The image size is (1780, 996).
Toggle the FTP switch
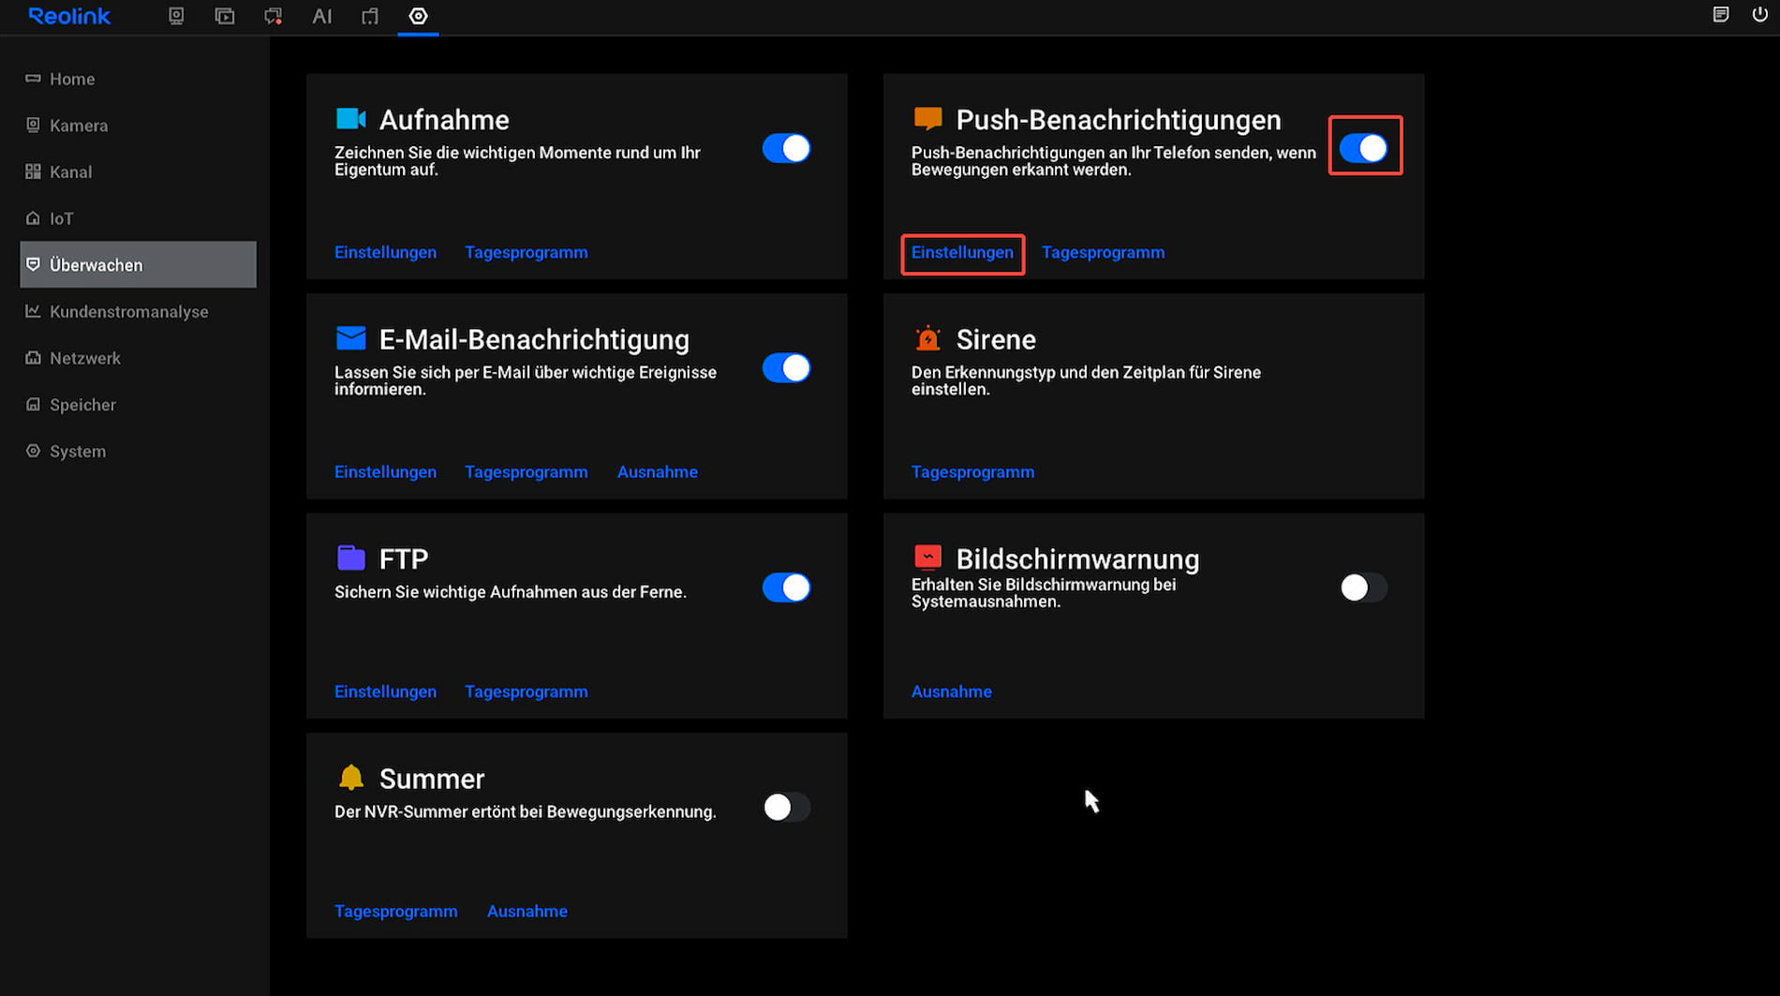[786, 587]
